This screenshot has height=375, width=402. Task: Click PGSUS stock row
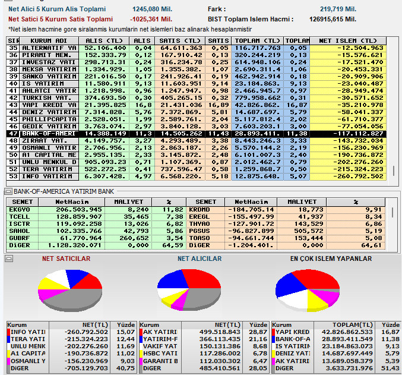pyautogui.click(x=286, y=231)
